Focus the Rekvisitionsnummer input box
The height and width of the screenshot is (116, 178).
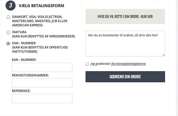click(42, 83)
